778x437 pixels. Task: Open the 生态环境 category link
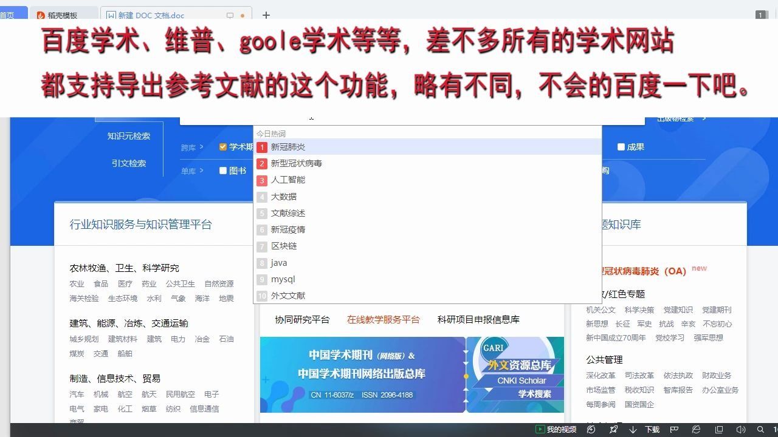pyautogui.click(x=123, y=298)
